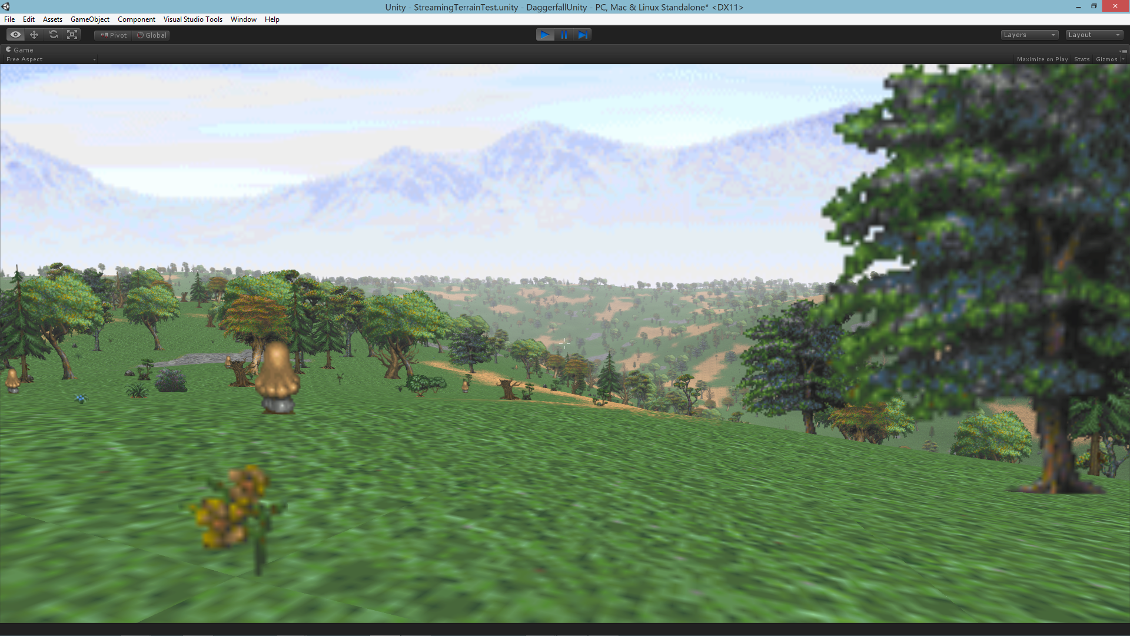Click the Pivot toggle icon
The height and width of the screenshot is (636, 1130).
click(x=114, y=34)
